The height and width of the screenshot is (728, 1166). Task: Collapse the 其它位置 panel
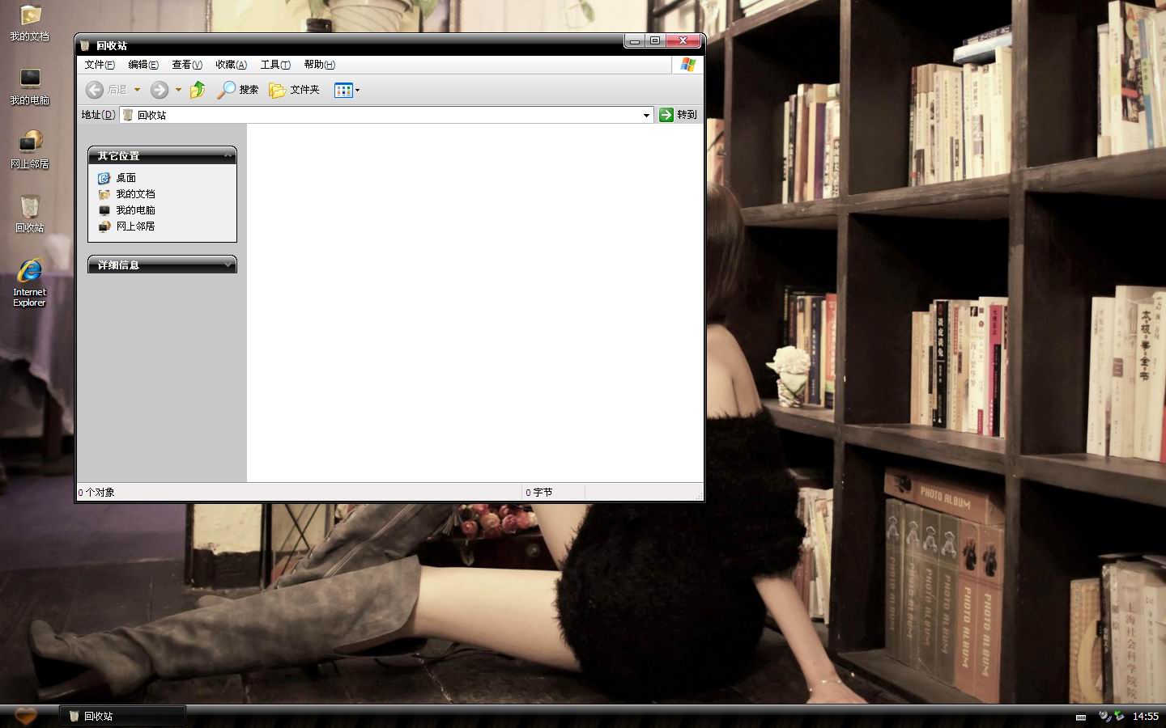point(228,155)
